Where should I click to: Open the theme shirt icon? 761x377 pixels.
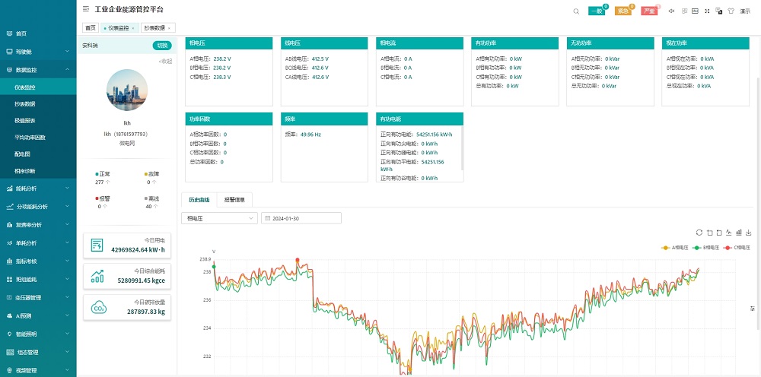731,11
